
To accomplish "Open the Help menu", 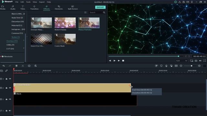I will coord(49,2).
